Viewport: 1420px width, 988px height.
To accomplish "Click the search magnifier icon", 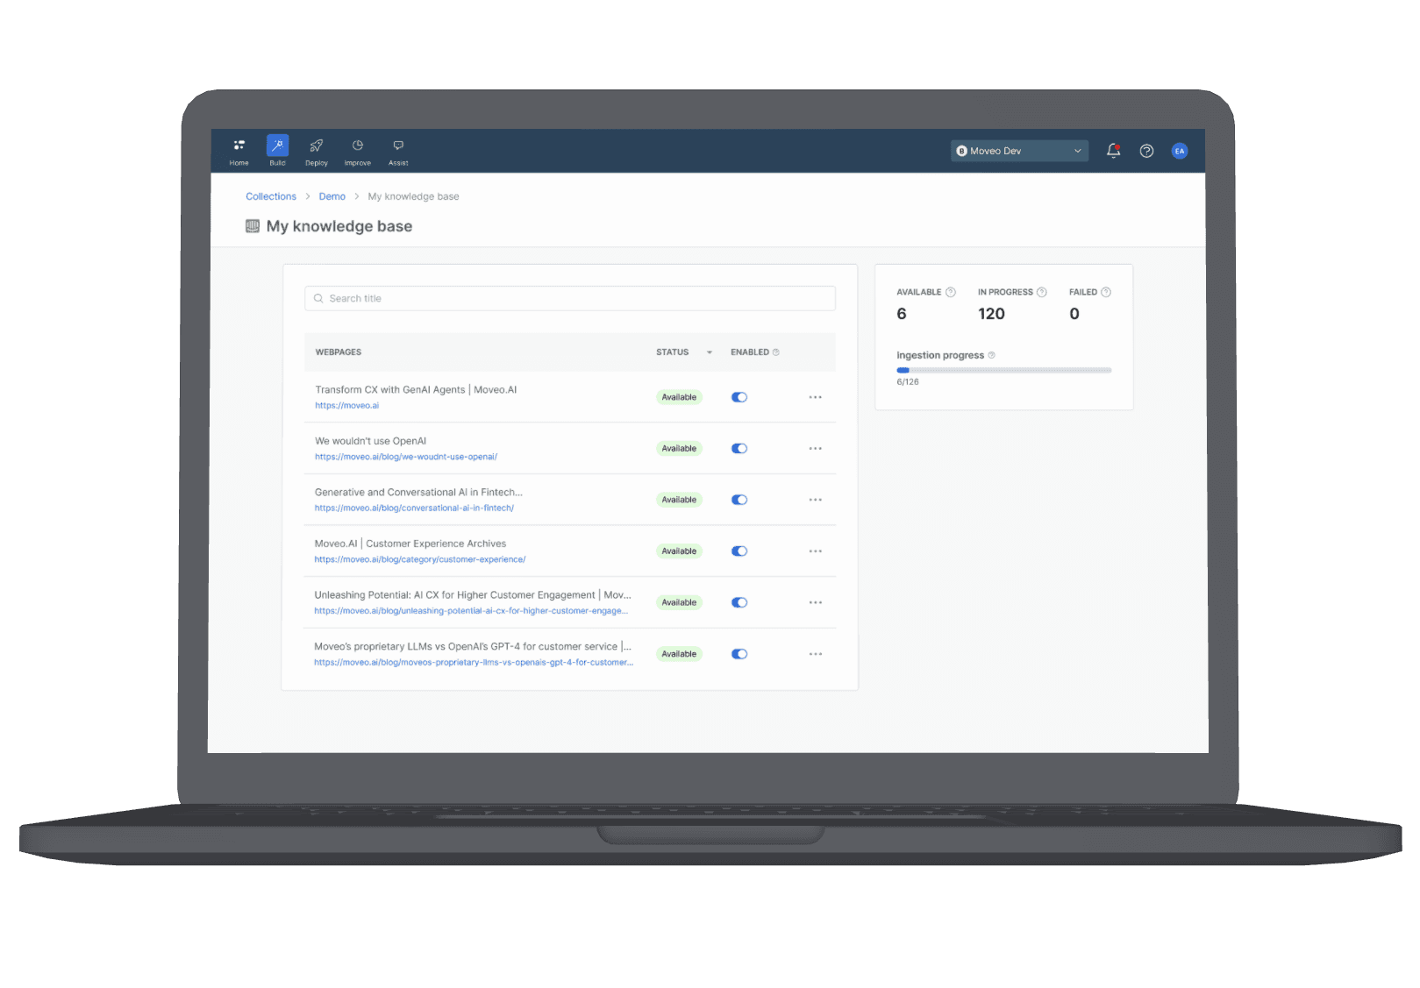I will click(318, 298).
